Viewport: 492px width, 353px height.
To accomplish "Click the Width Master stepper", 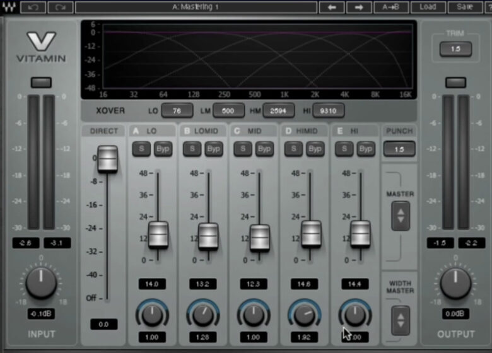I will [401, 320].
